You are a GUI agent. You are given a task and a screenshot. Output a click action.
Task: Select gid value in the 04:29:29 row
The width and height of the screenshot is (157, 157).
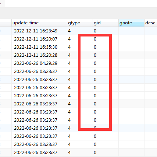tap(106, 63)
